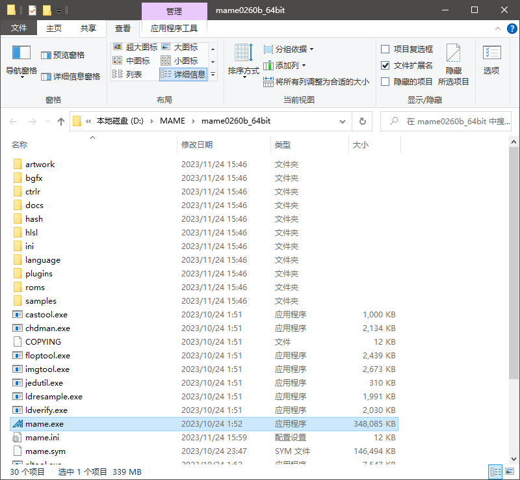Screen dimensions: 520x480
Task: Select the roms folder icon
Action: tap(18, 287)
